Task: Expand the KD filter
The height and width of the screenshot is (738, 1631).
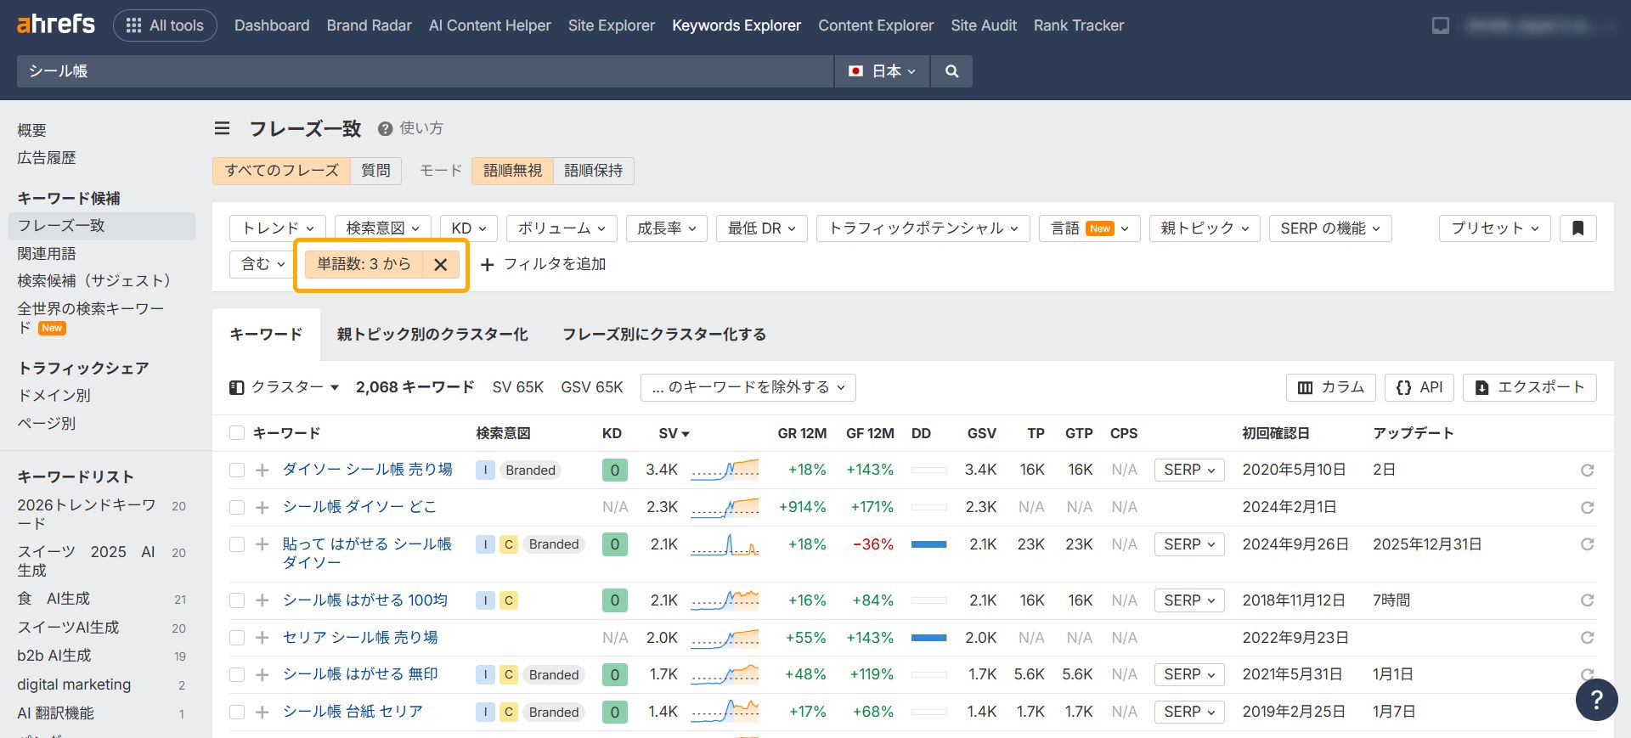Action: pyautogui.click(x=469, y=228)
